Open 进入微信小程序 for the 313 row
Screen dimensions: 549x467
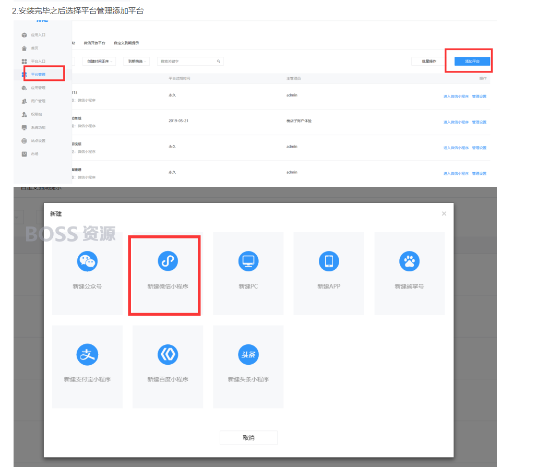tap(456, 97)
